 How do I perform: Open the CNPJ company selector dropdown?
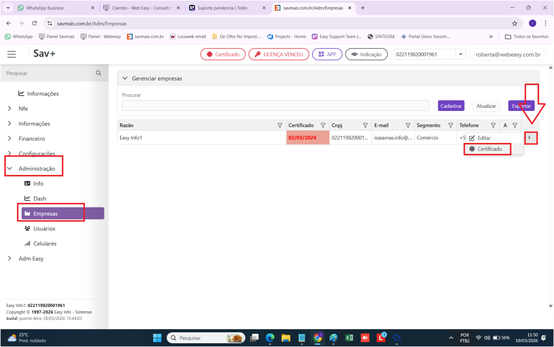tap(460, 54)
